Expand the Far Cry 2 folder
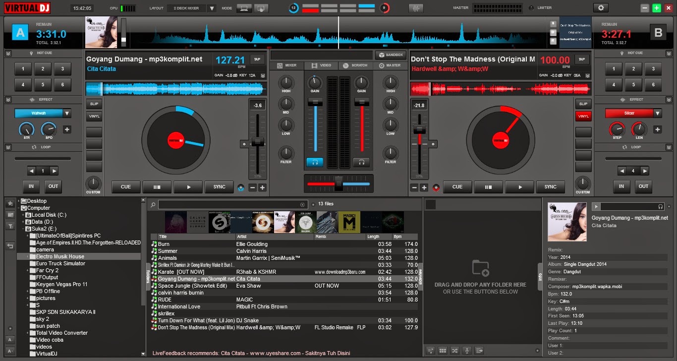This screenshot has width=677, height=361. tap(27, 270)
